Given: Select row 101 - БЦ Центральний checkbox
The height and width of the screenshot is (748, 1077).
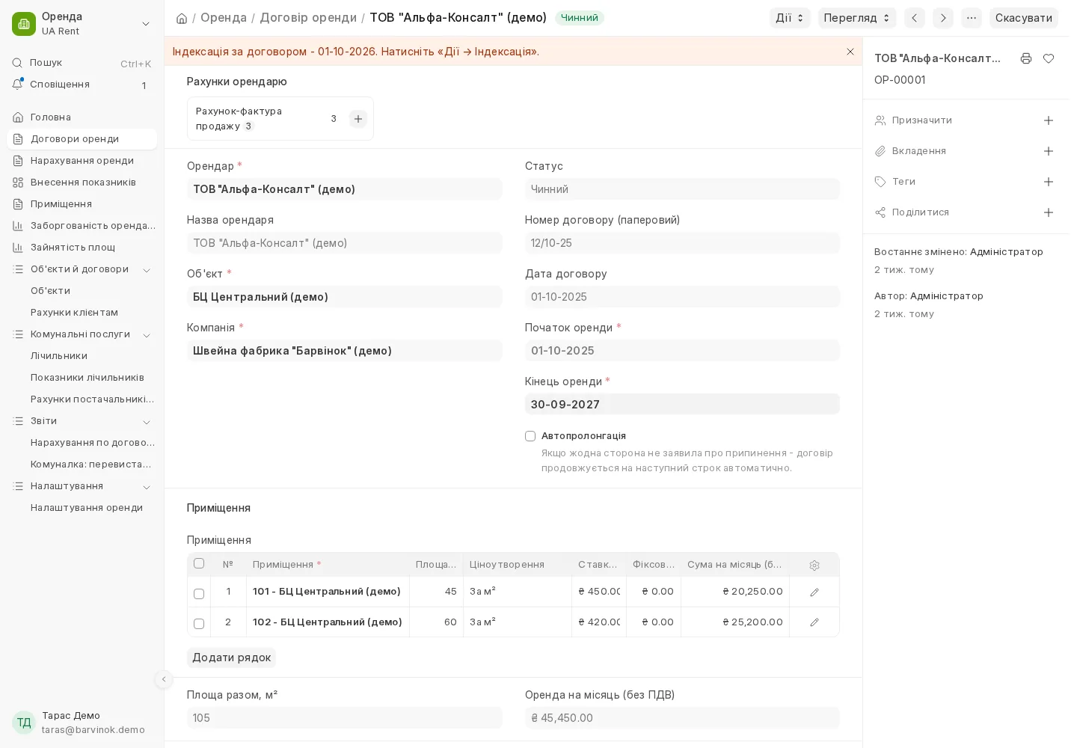Looking at the screenshot, I should (x=199, y=594).
